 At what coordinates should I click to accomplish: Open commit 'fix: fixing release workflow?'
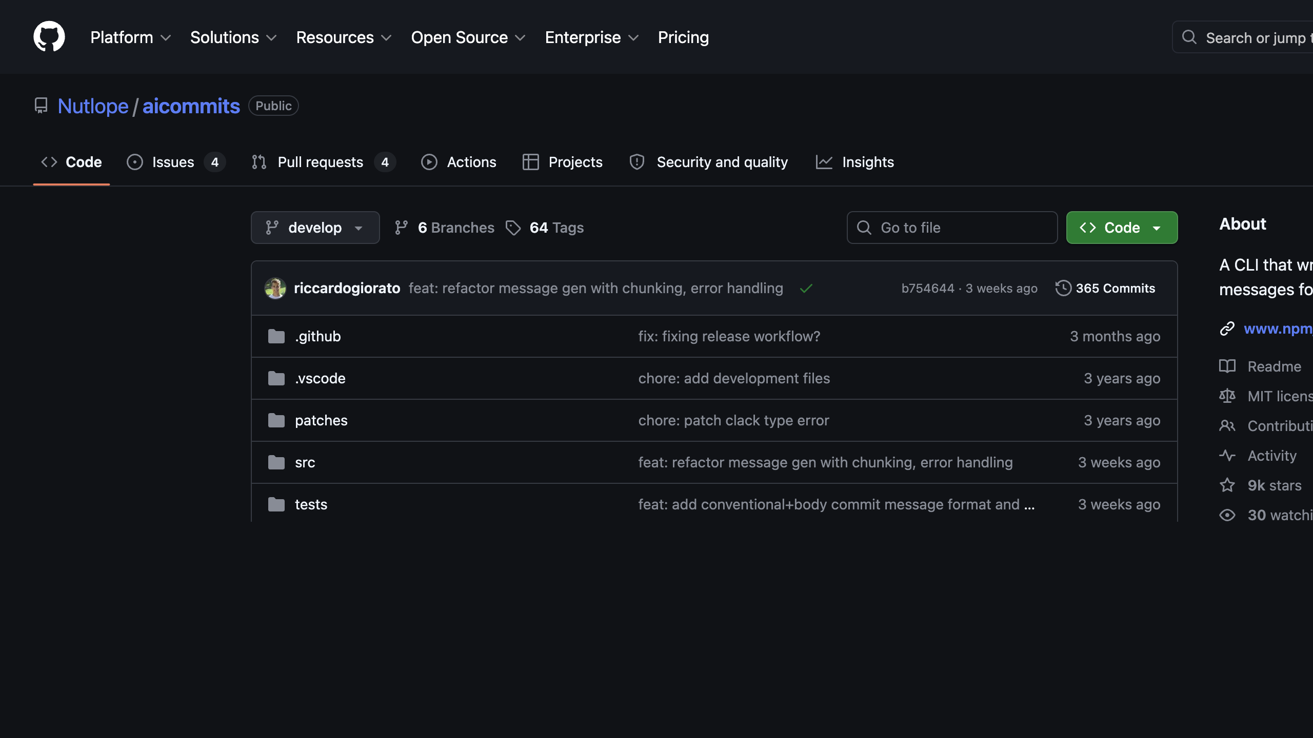click(x=729, y=336)
